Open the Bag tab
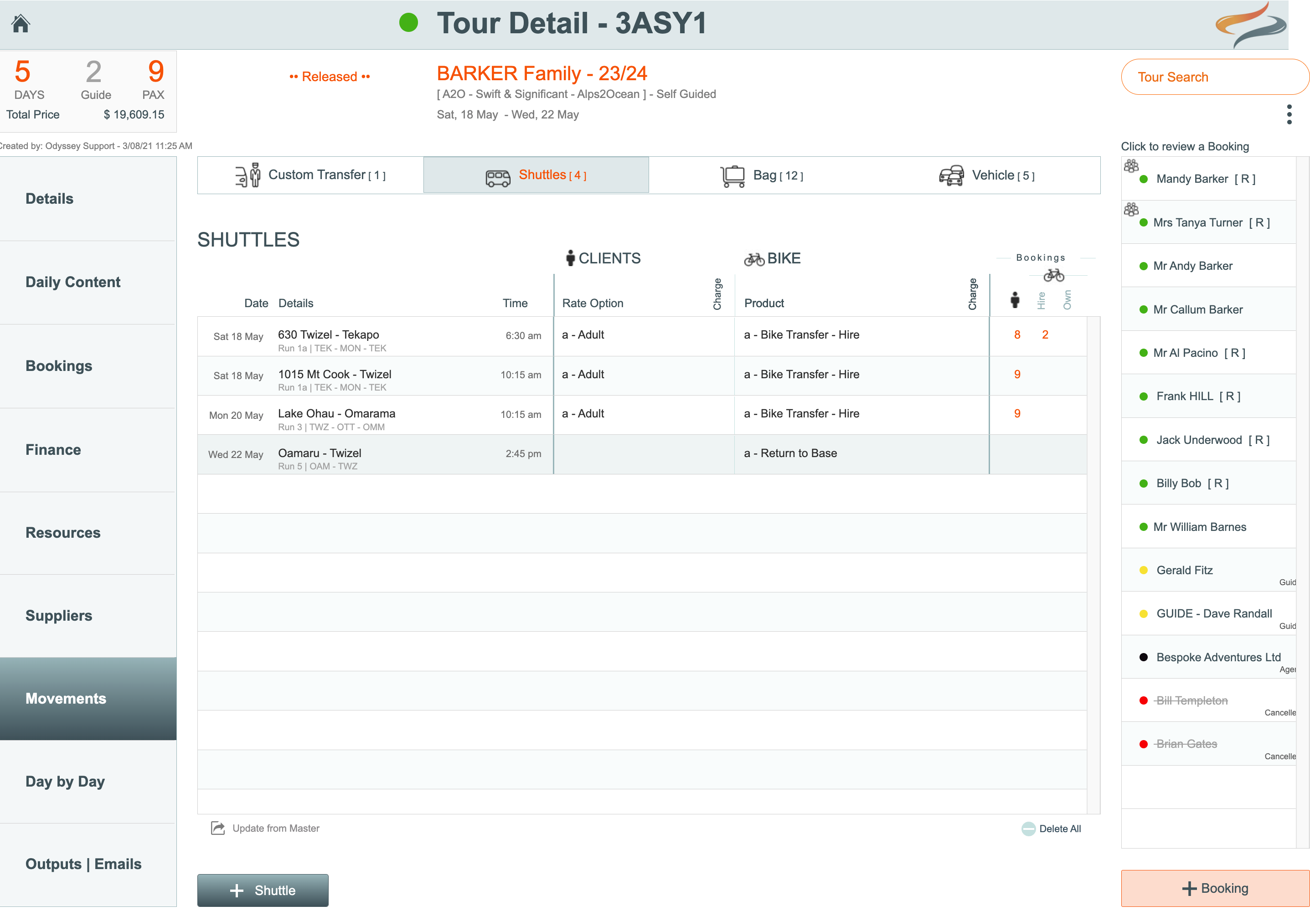Image resolution: width=1310 pixels, height=916 pixels. [x=762, y=175]
